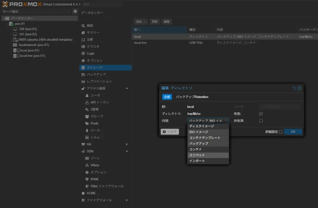The height and width of the screenshot is (208, 318).
Task: Click the ユーザ person icon
Action: 87,95
